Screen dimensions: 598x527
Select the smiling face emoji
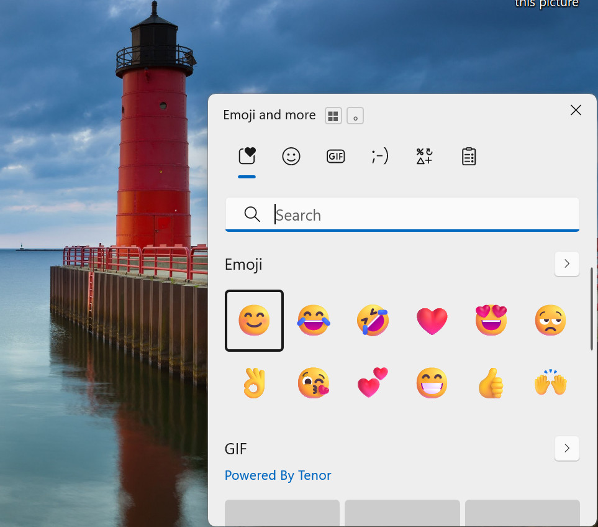(254, 320)
